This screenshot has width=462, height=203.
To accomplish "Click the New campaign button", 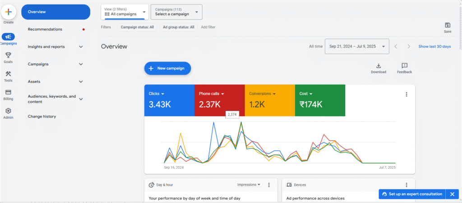I will (x=168, y=68).
